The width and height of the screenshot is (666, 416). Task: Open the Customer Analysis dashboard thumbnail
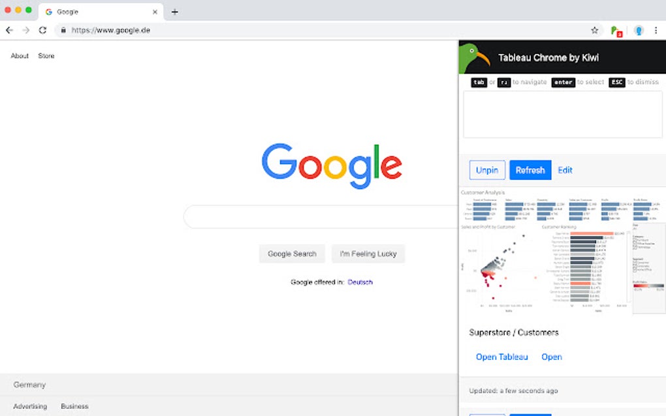click(562, 252)
